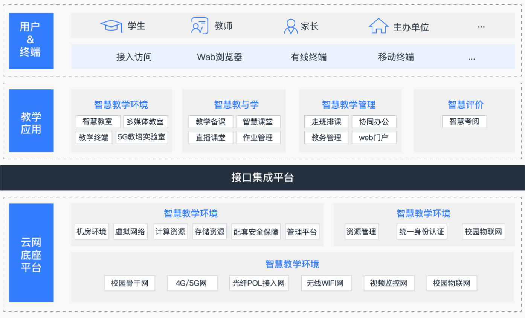The width and height of the screenshot is (525, 318).
Task: Select the 云网底座平台 blue side tab
Action: pos(31,253)
